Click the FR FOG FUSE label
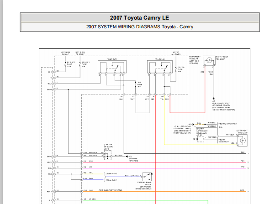This screenshot has width=275, height=204. click(181, 69)
